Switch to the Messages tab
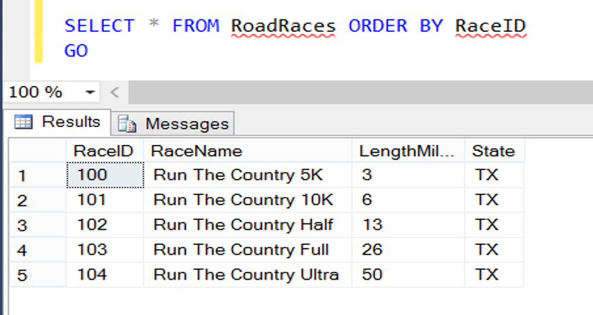 186,124
